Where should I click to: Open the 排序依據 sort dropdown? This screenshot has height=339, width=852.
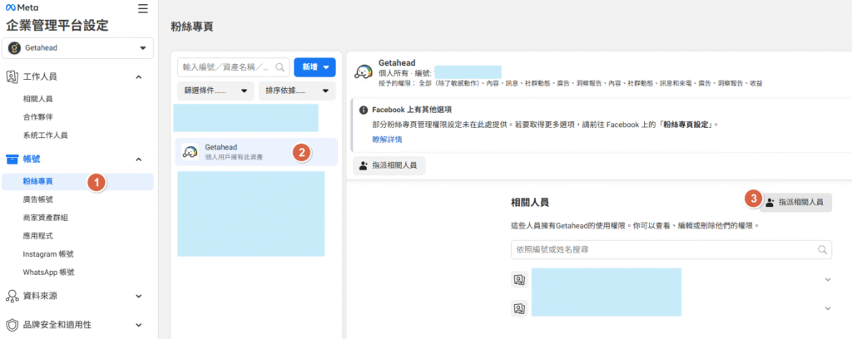coord(297,91)
